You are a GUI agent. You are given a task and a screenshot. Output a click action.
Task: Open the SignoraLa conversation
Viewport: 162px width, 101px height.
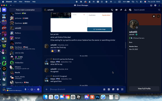tap(25, 83)
